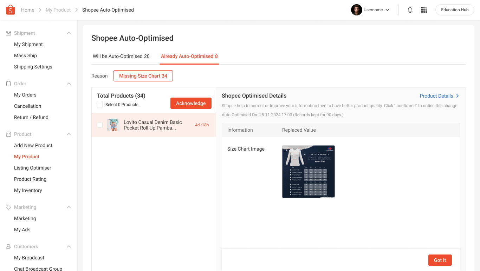Click the Customers section icon

pyautogui.click(x=8, y=246)
